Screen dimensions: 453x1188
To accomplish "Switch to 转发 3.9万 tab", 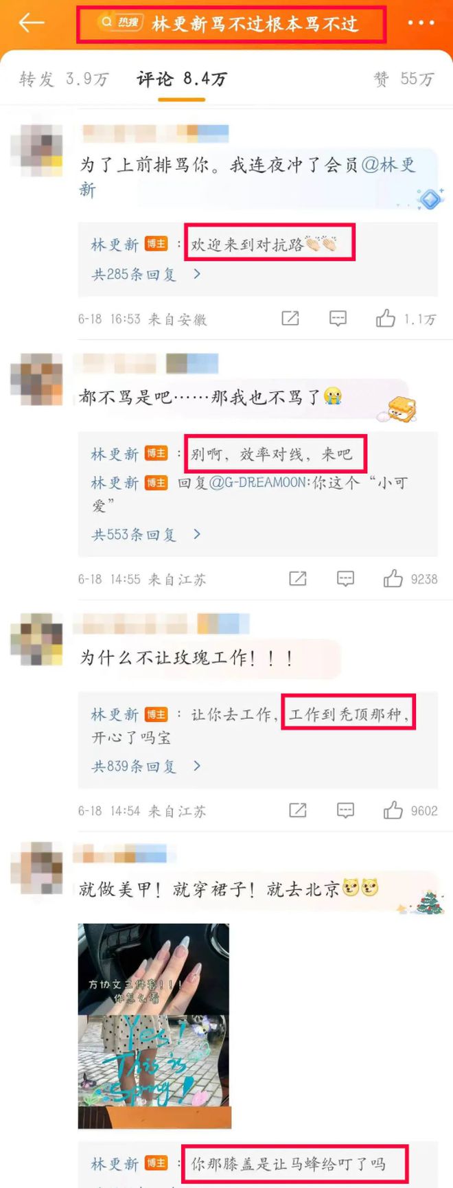I will 64,79.
